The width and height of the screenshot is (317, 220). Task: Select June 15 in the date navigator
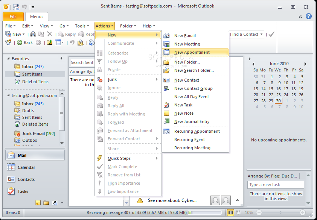[x=271, y=89]
